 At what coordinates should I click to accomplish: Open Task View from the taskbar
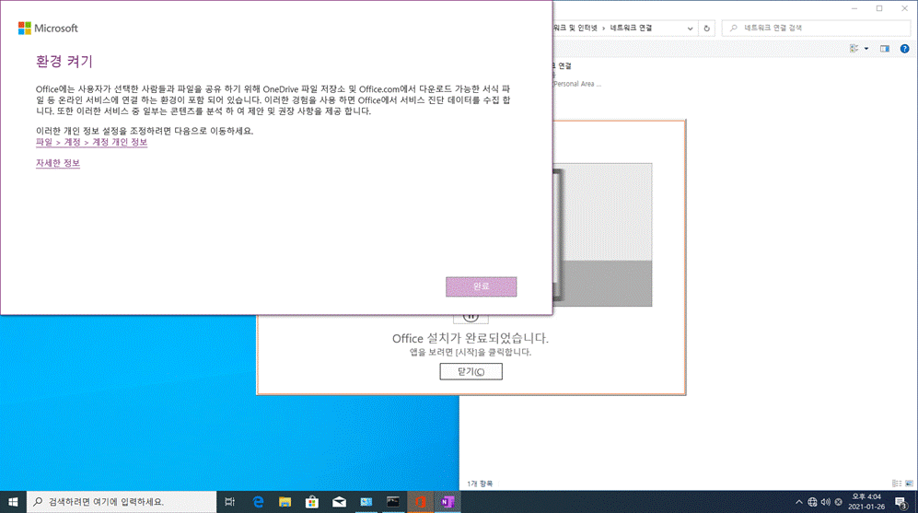pyautogui.click(x=229, y=502)
